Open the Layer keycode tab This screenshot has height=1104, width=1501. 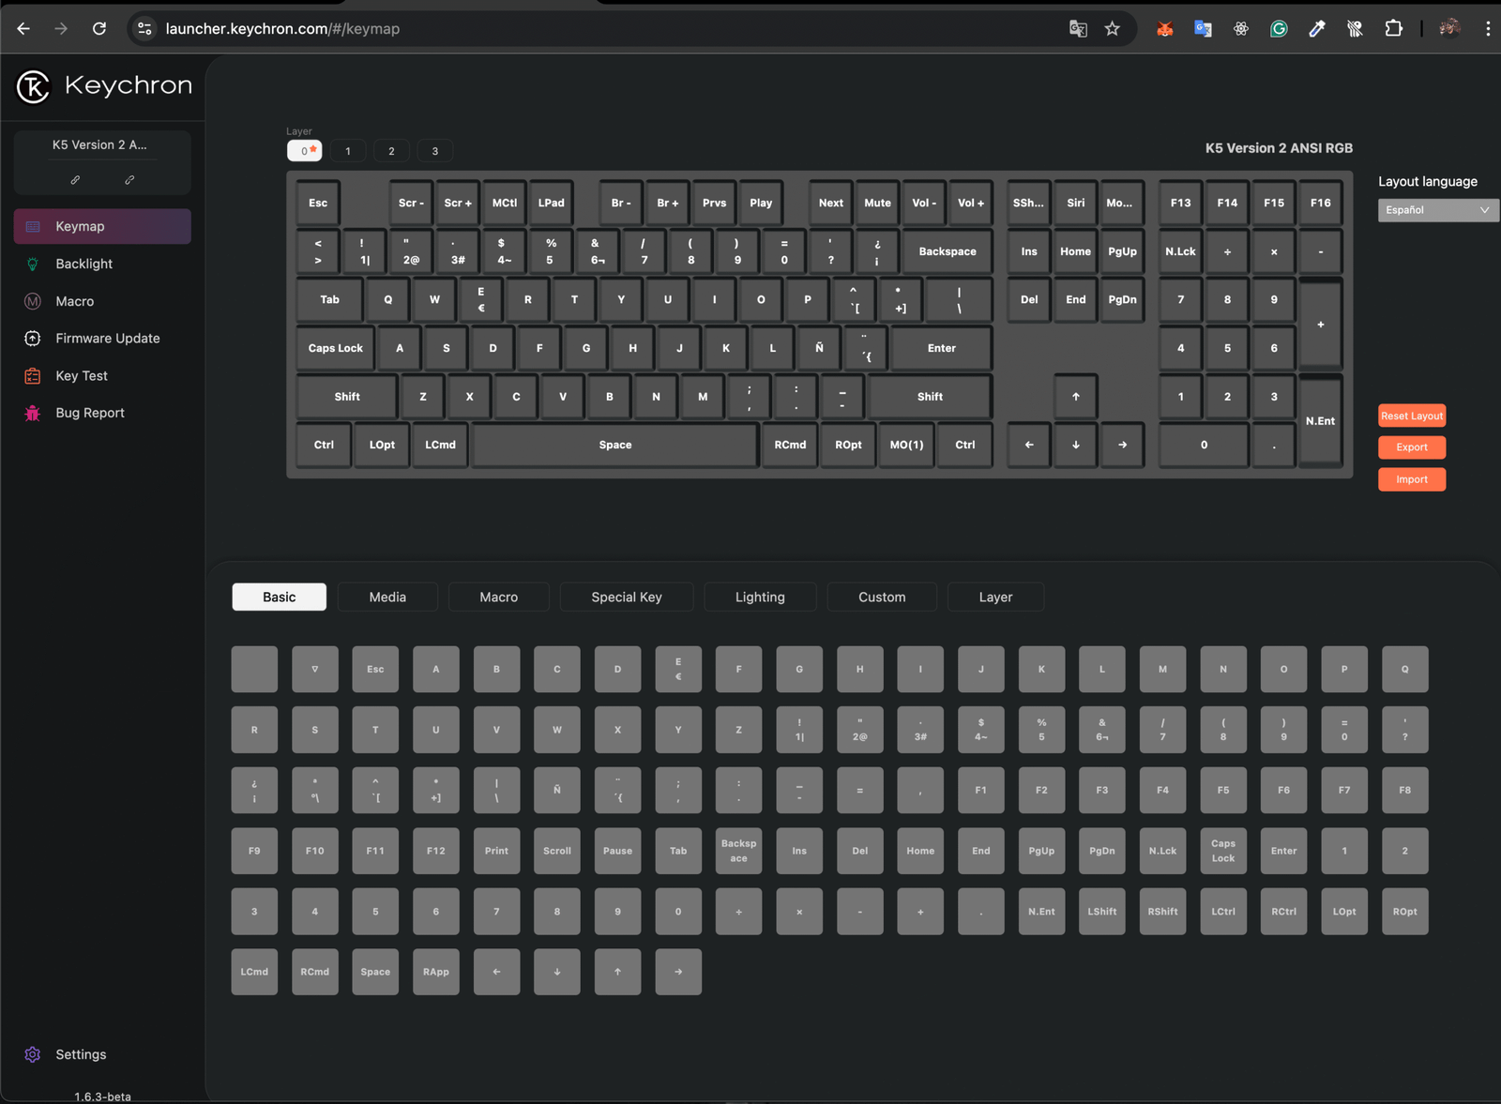pyautogui.click(x=995, y=597)
